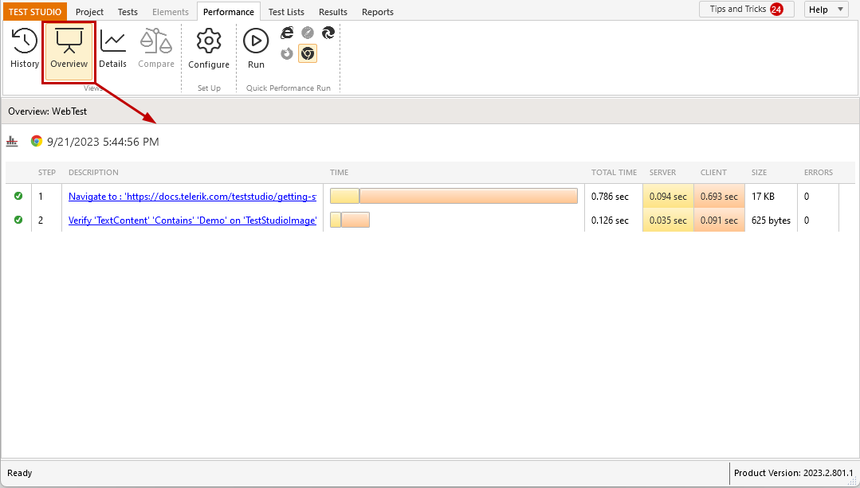
Task: Click total time '0.786 sec'
Action: (x=610, y=196)
